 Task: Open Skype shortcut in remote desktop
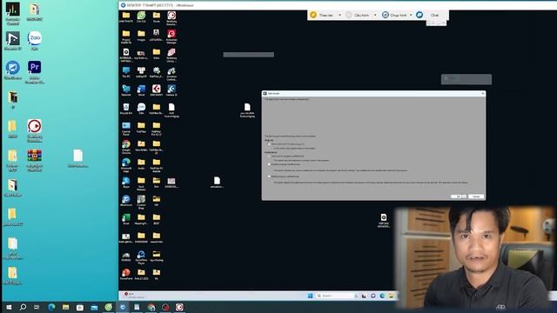(126, 181)
